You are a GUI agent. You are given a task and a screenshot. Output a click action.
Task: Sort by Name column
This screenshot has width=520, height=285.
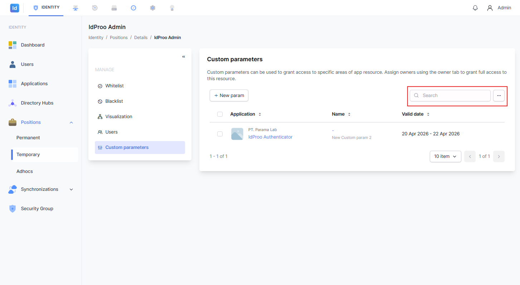coord(341,114)
